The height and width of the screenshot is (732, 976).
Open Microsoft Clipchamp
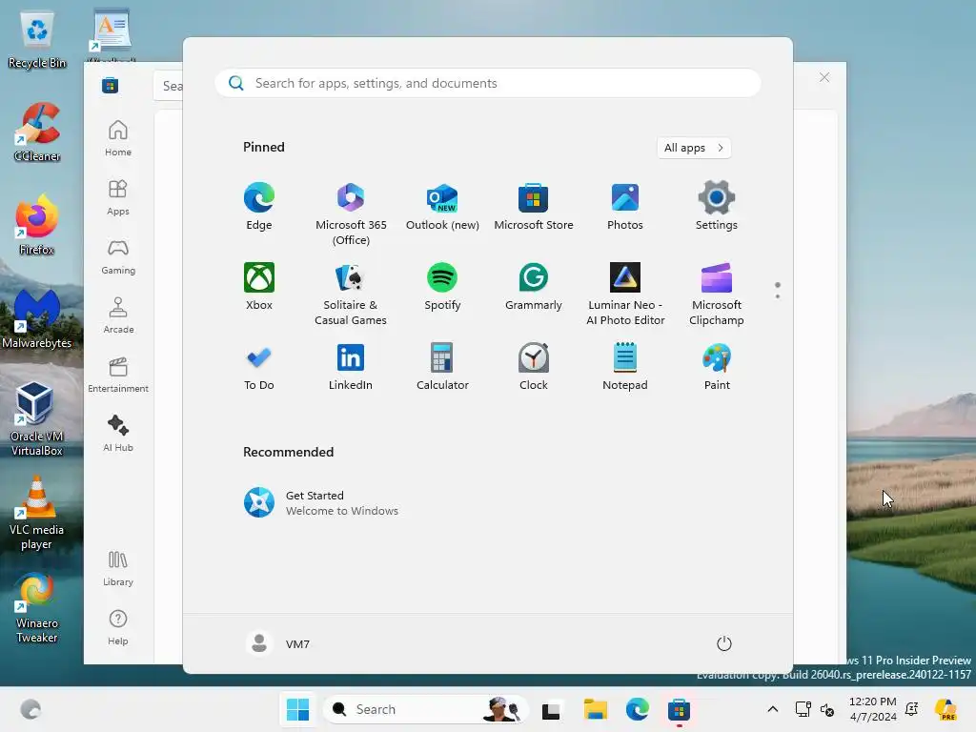tap(717, 295)
